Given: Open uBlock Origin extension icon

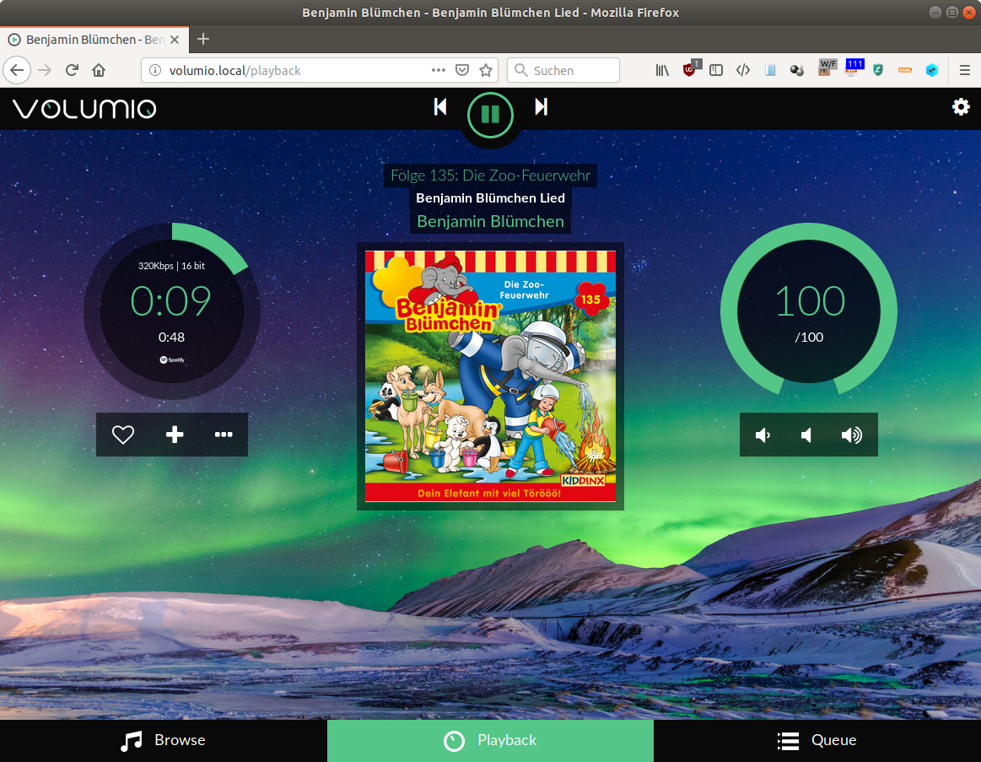Looking at the screenshot, I should [x=690, y=69].
